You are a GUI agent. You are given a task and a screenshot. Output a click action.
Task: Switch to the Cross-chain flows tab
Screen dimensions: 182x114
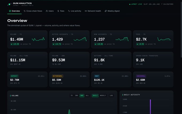tap(33, 11)
